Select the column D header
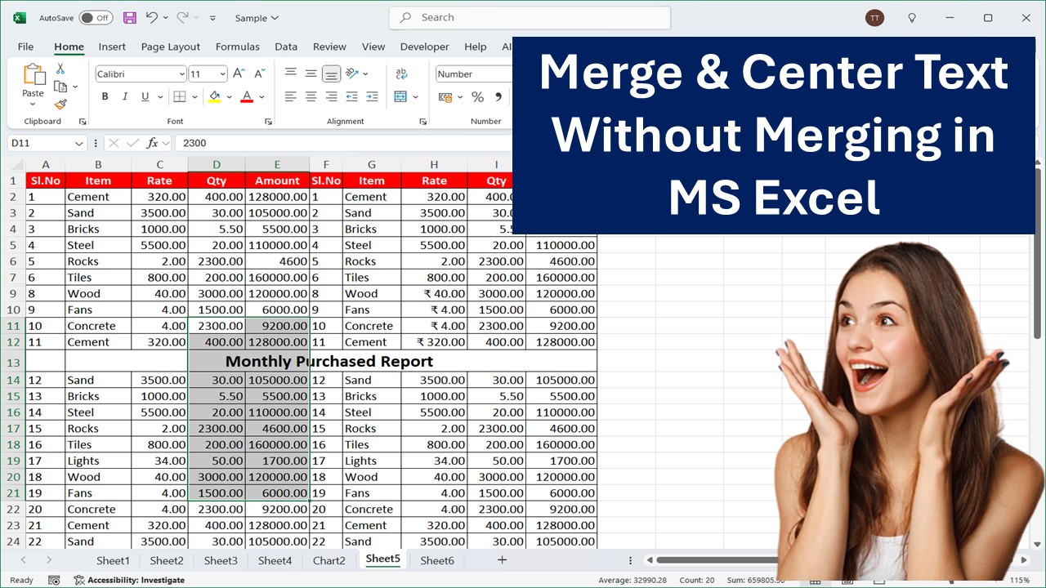1046x588 pixels. coord(217,164)
